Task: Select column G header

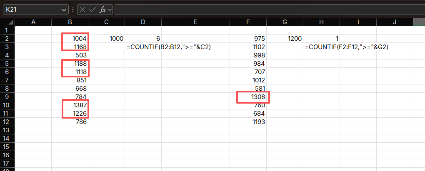Action: tap(285, 22)
